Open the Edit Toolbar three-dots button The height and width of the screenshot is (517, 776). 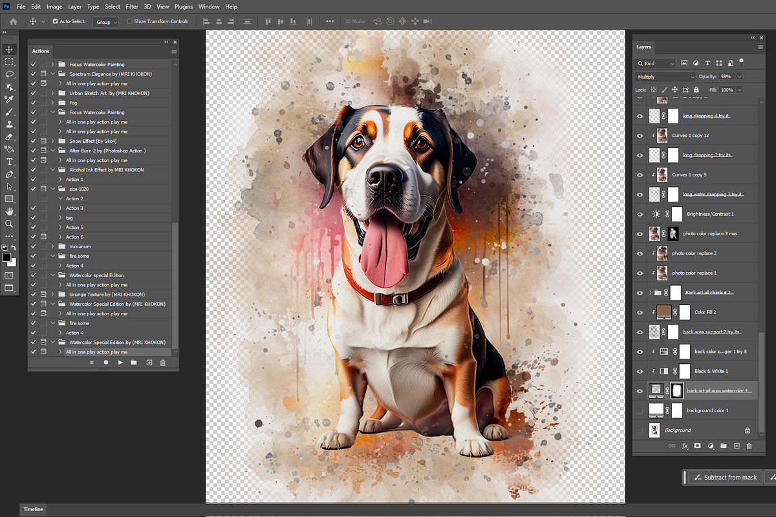tap(9, 237)
